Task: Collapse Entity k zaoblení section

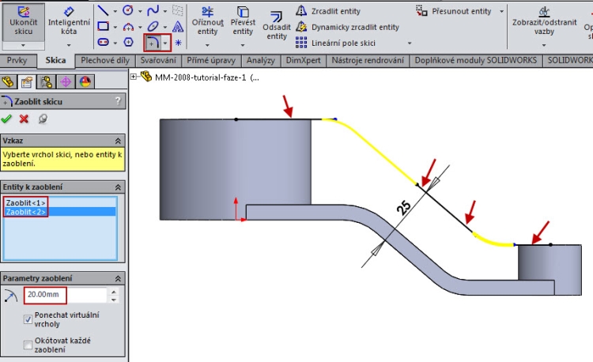Action: point(118,187)
